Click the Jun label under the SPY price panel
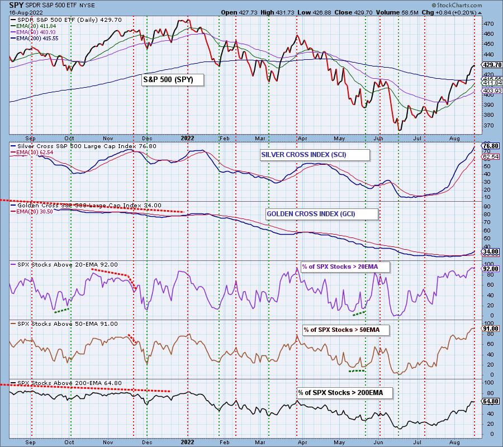Viewport: 503px width, 447px height. [x=378, y=139]
